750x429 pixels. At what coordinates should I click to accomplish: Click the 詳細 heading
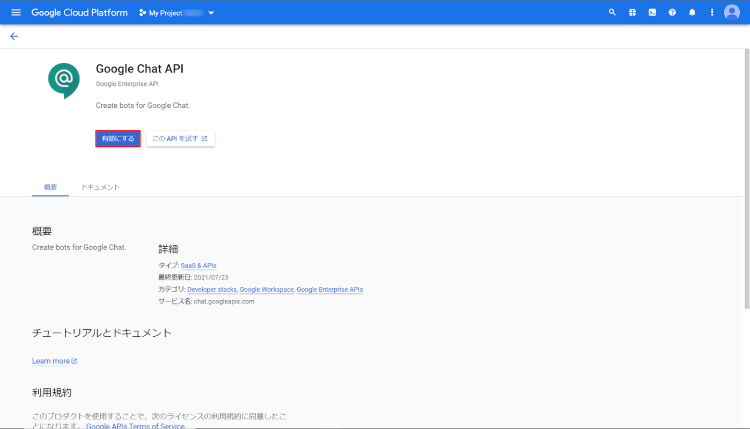(168, 249)
